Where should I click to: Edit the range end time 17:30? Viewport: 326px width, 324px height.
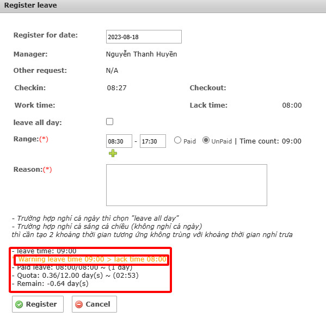point(153,141)
